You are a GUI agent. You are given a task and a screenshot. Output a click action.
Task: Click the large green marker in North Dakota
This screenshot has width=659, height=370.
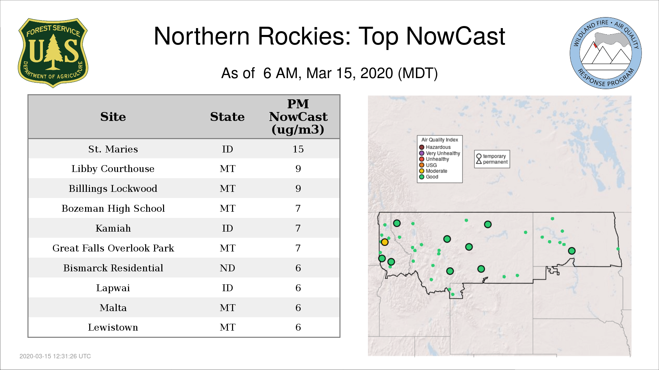tap(571, 251)
